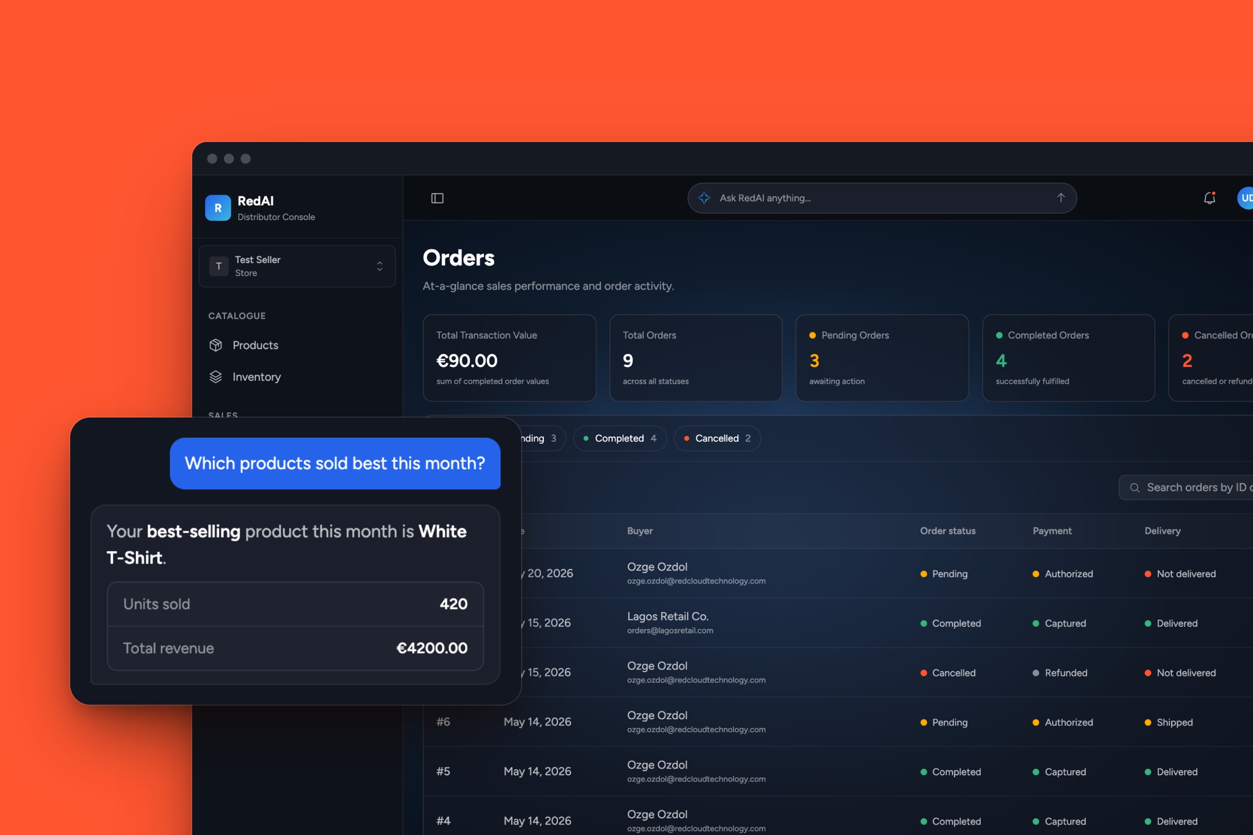Image resolution: width=1253 pixels, height=835 pixels.
Task: Filter orders by Cancelled tab
Action: (x=717, y=438)
